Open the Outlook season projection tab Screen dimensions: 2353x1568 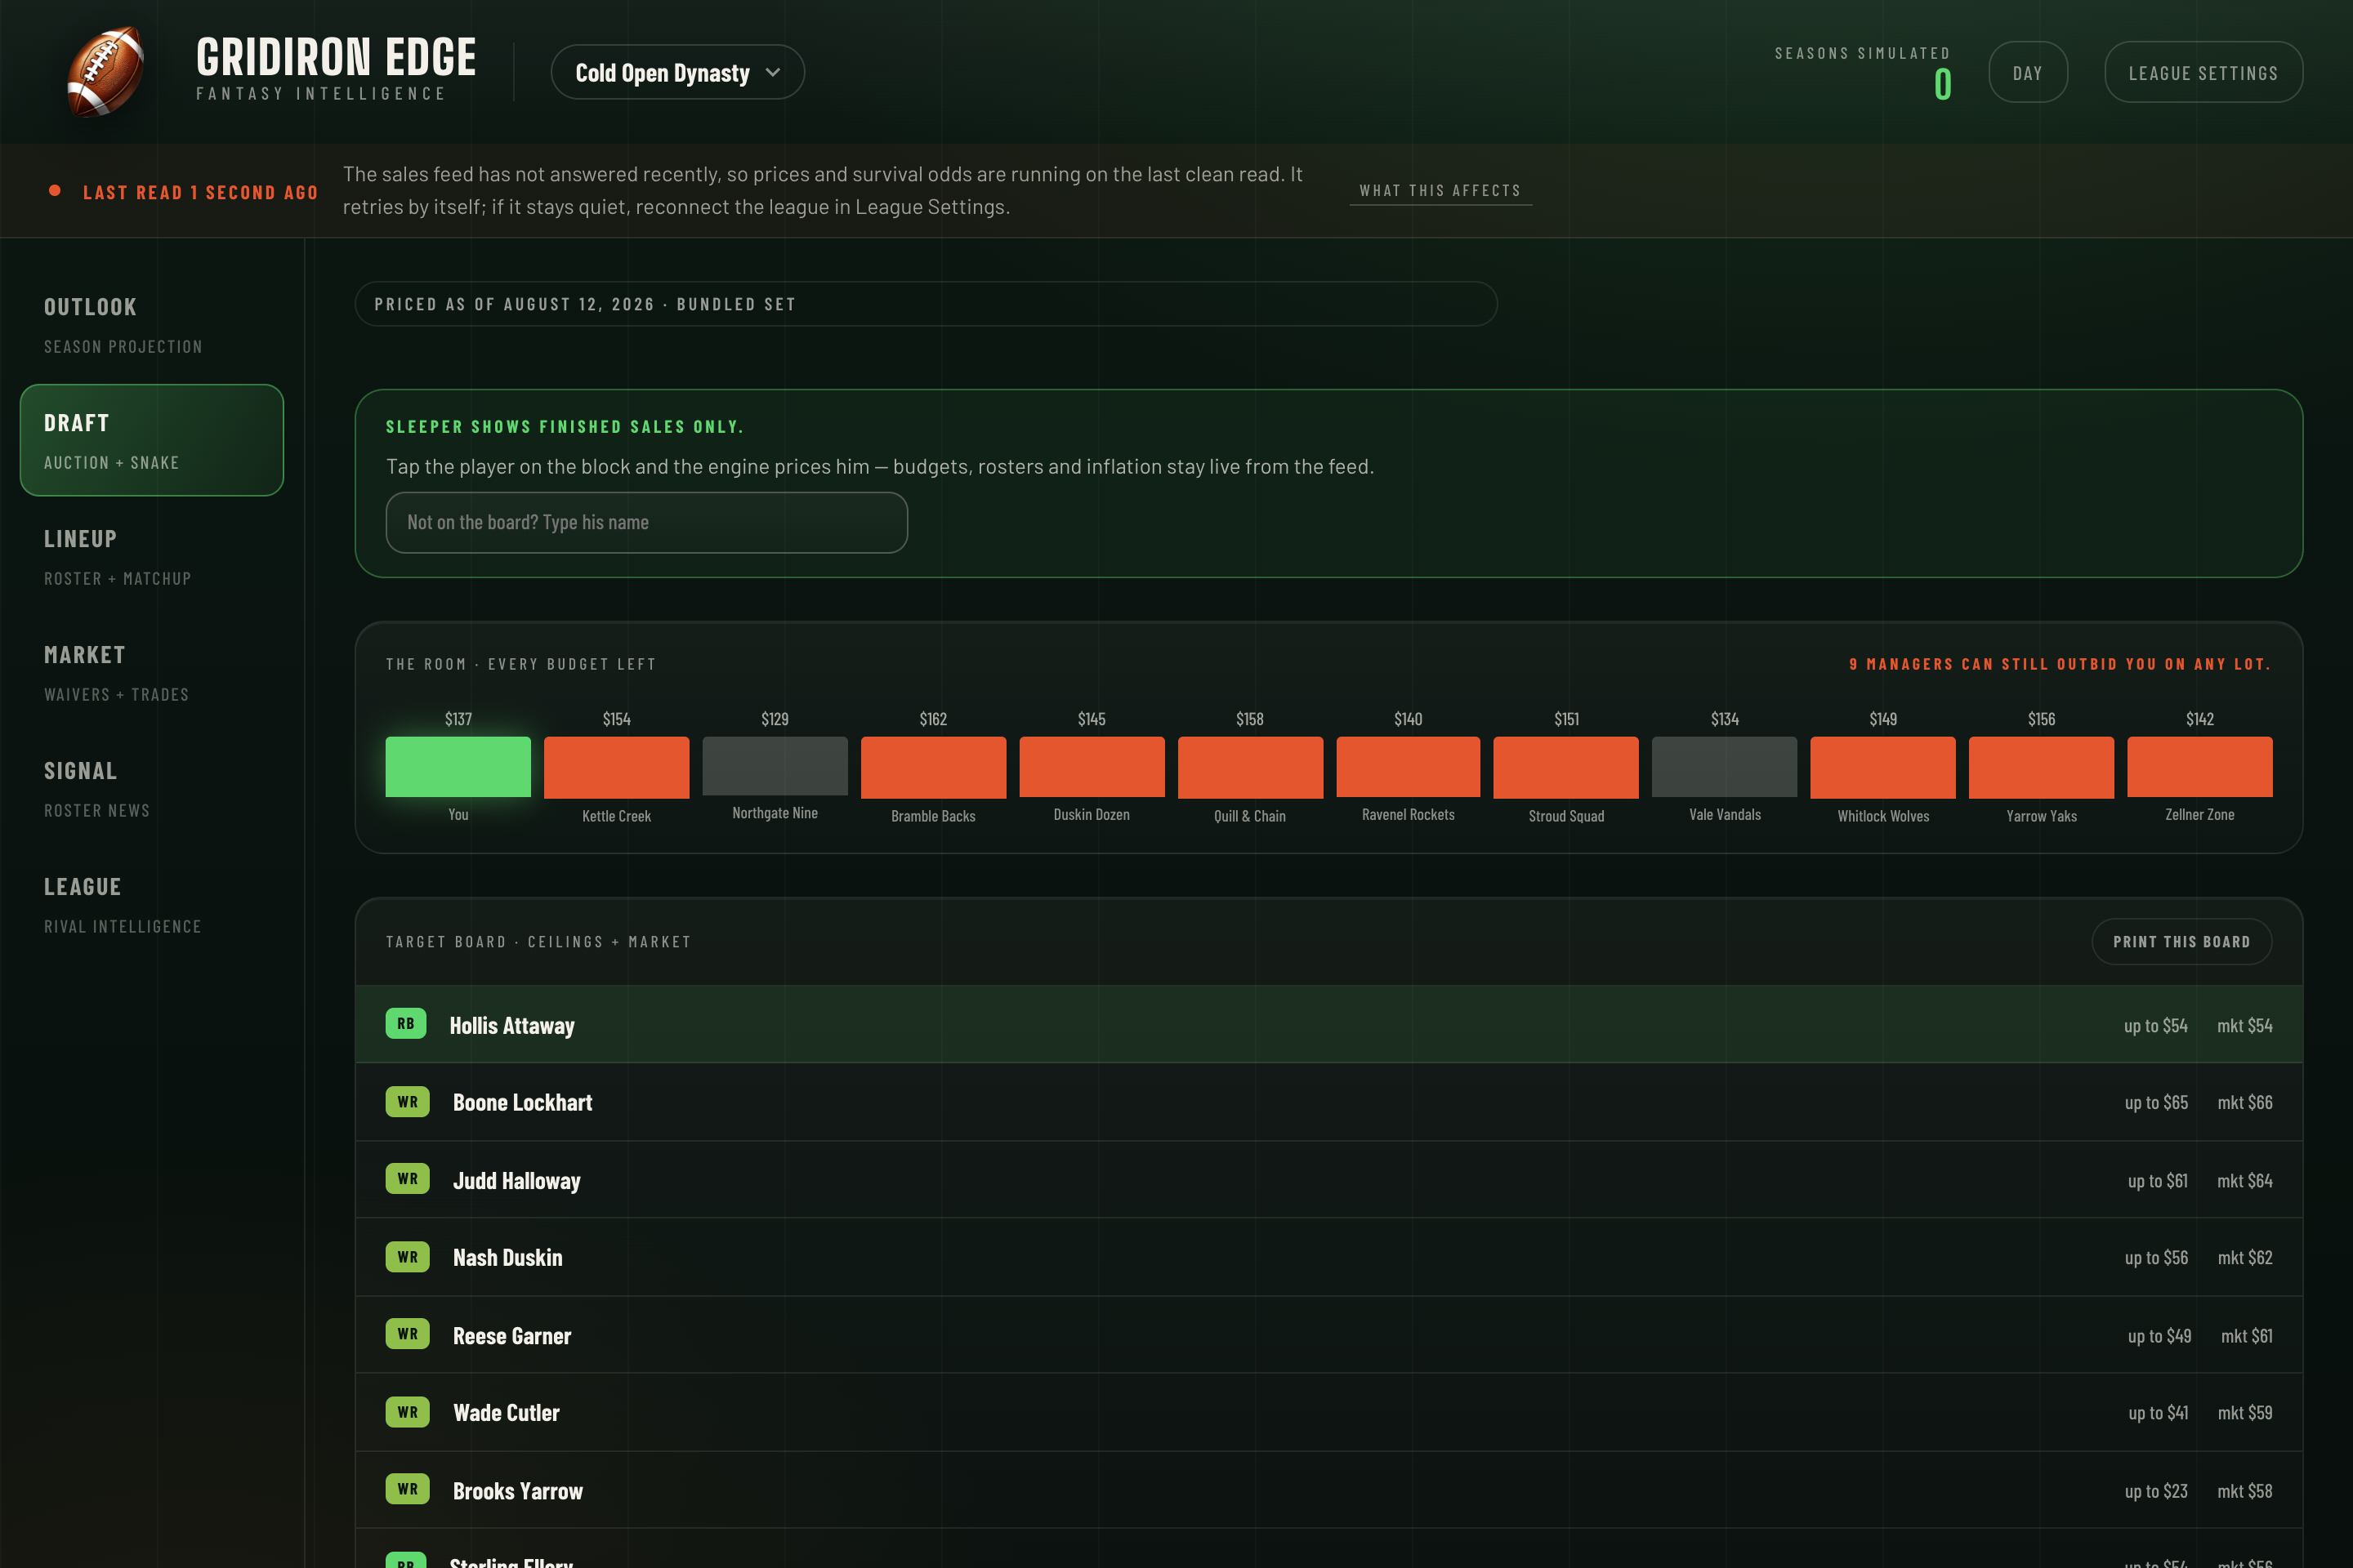tap(152, 325)
